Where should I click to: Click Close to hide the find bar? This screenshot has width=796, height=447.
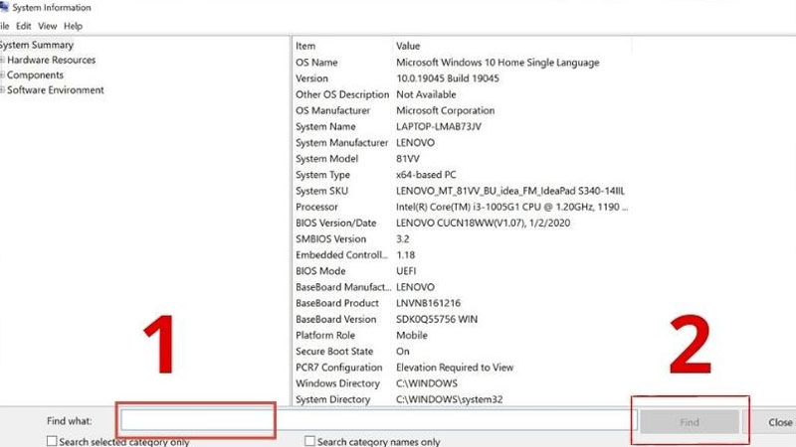pos(780,422)
